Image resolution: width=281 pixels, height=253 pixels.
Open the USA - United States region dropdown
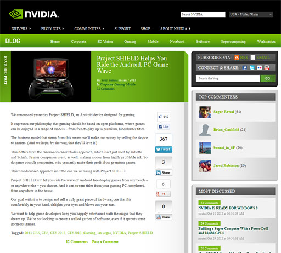pyautogui.click(x=251, y=14)
